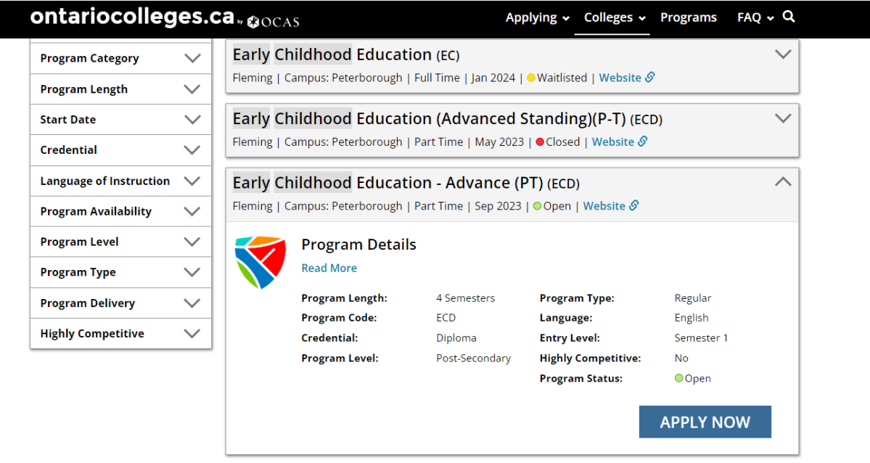Click the red Closed indicator on the Advanced Standing program
This screenshot has height=463, width=870.
[x=539, y=142]
